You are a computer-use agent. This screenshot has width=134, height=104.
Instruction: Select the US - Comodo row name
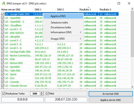[x=12, y=82]
